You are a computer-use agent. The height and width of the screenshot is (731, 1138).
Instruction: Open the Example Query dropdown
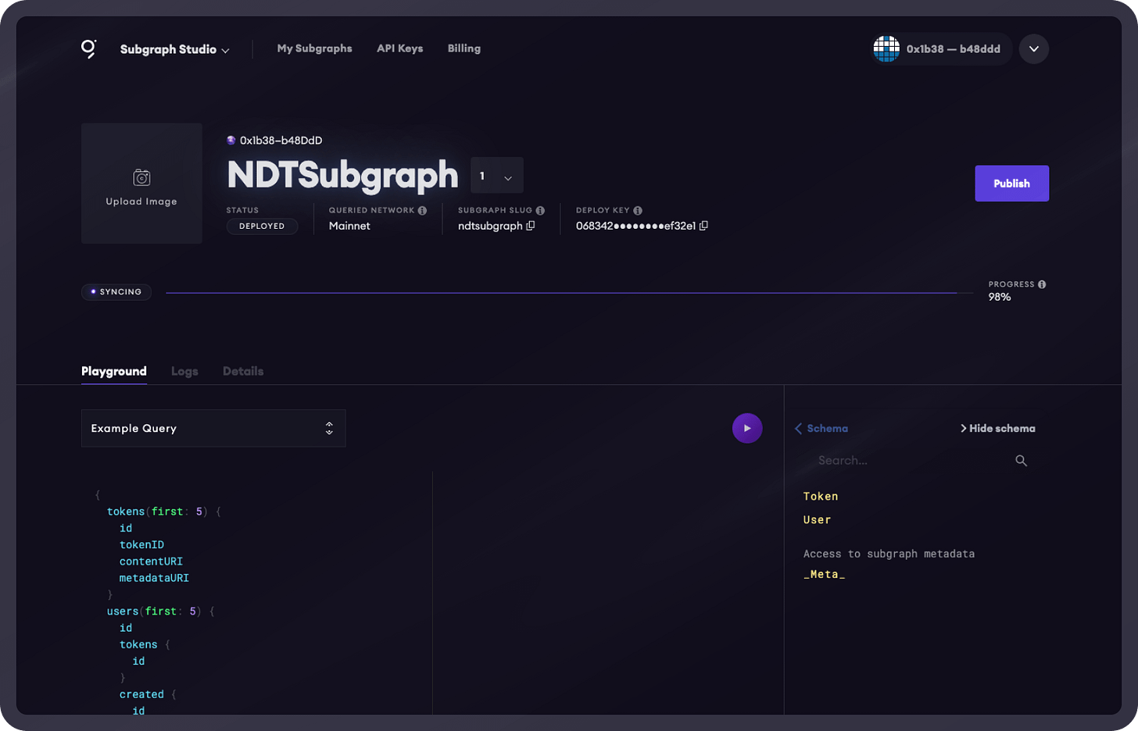coord(213,428)
